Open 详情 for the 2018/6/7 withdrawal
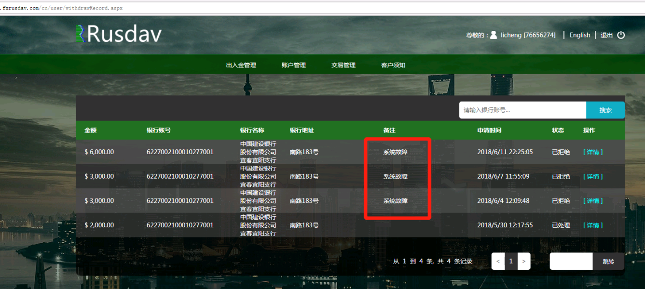The width and height of the screenshot is (645, 289). click(593, 177)
